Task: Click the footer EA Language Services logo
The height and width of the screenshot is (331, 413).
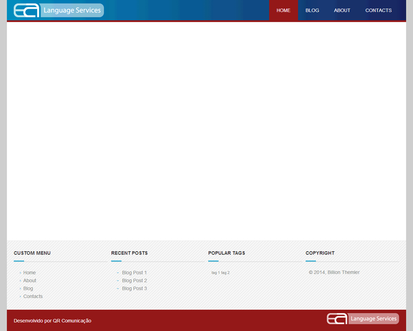Action: (363, 319)
